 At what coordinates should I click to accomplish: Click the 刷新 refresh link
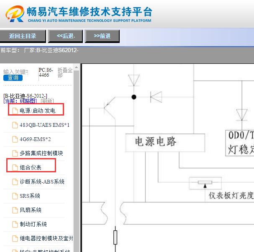pyautogui.click(x=47, y=101)
